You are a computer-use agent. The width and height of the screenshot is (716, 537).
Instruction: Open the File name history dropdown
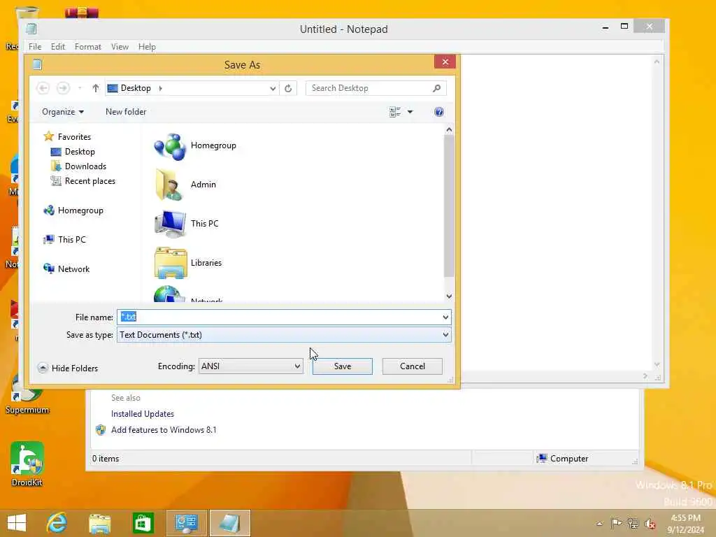445,317
